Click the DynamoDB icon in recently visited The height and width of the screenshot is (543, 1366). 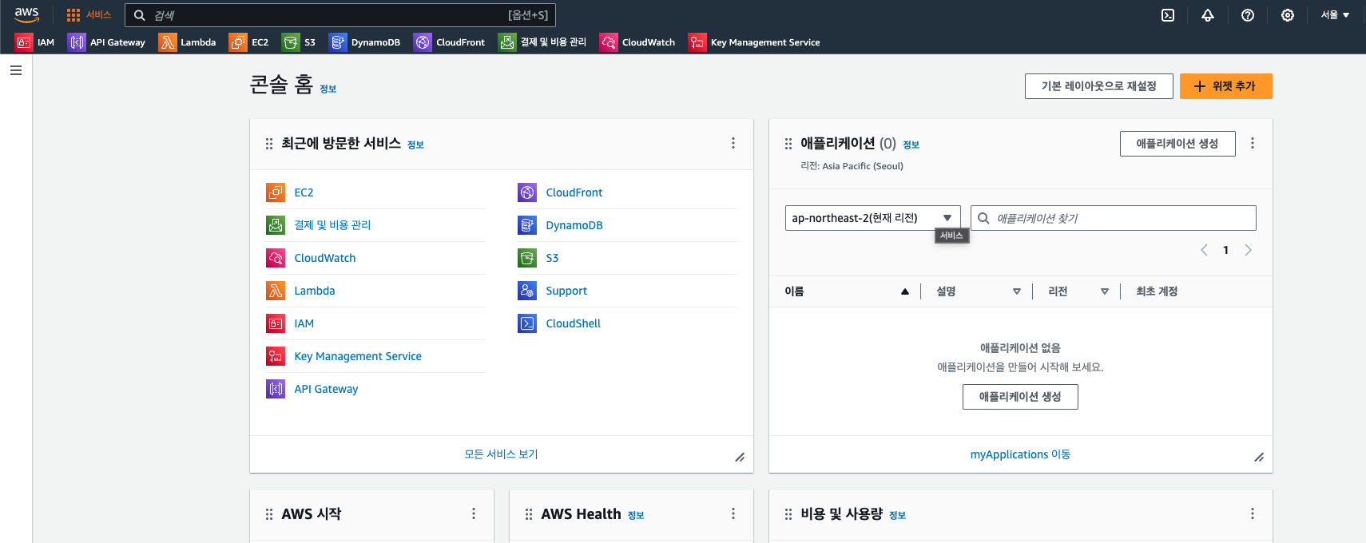click(527, 225)
